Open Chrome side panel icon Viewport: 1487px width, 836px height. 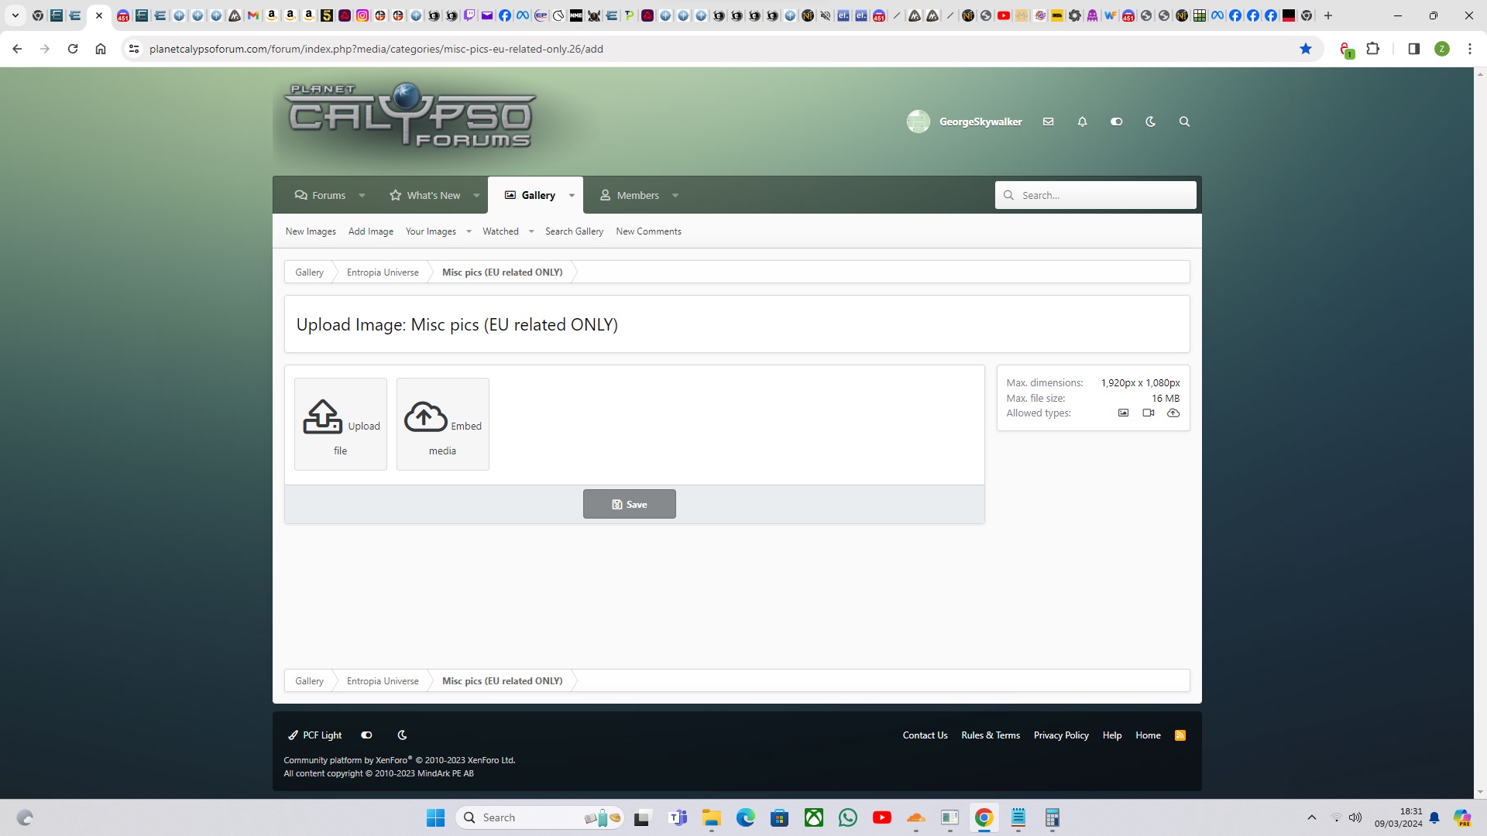[1414, 49]
